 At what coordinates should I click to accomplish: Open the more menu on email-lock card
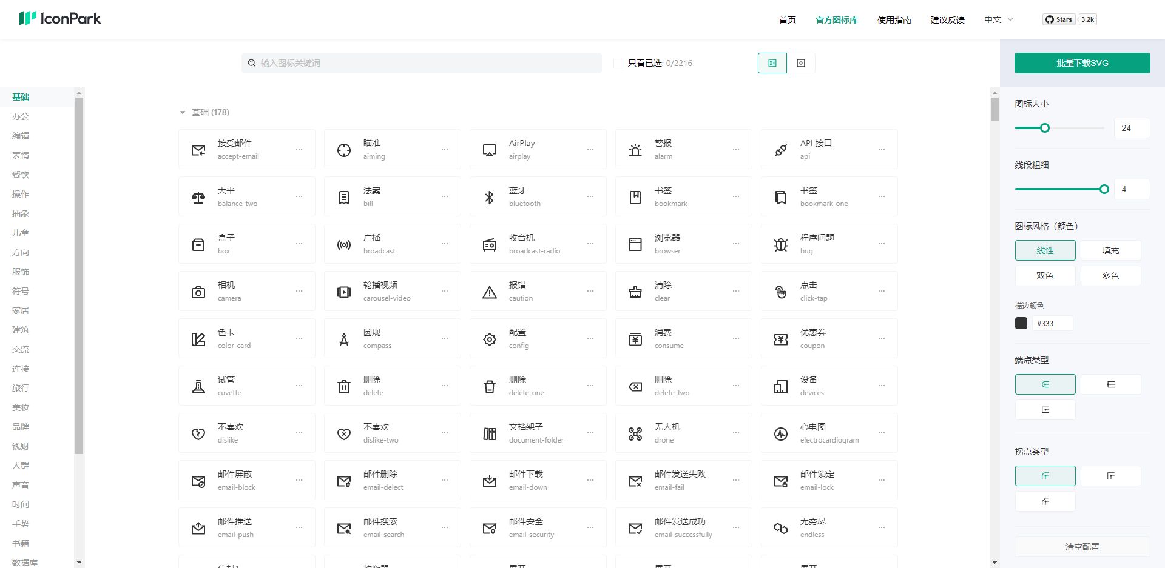click(x=882, y=480)
